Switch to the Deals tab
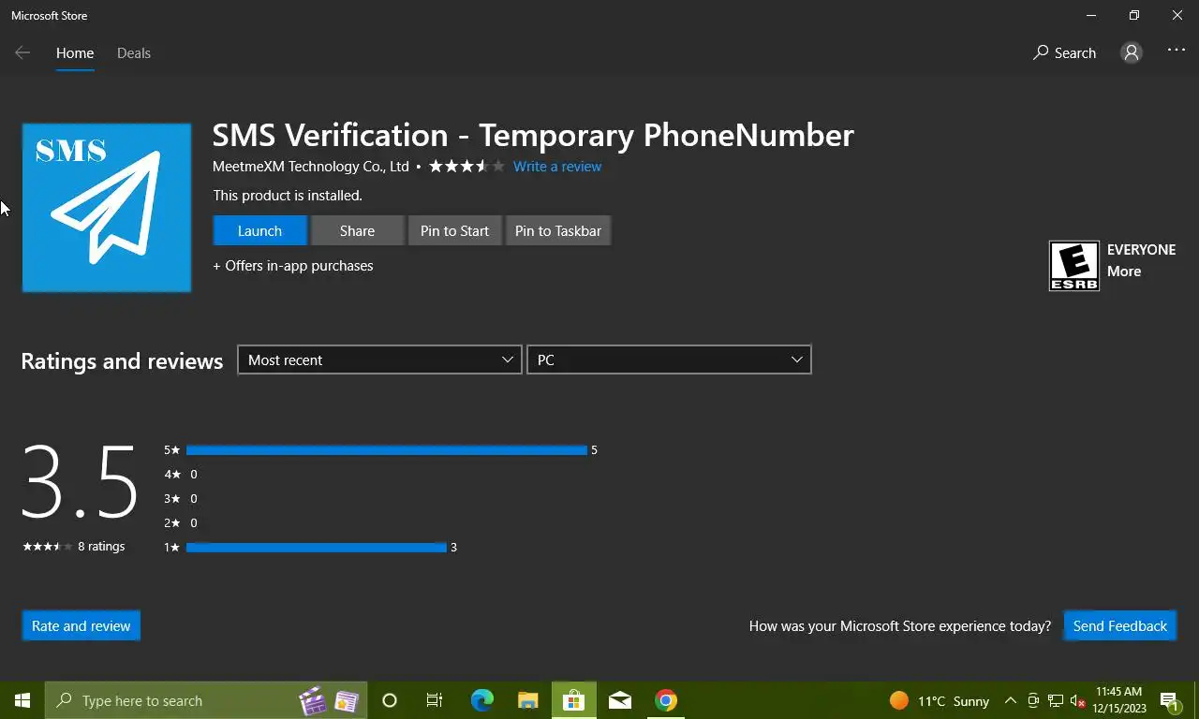This screenshot has height=719, width=1199. [x=134, y=53]
